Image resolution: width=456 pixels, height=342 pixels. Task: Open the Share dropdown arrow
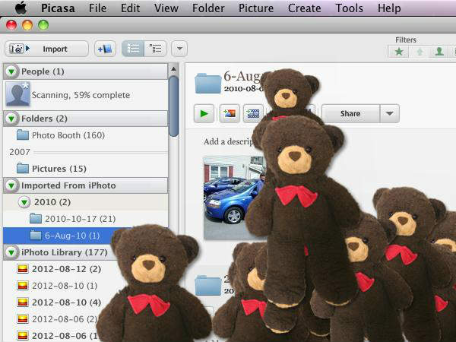click(x=390, y=113)
